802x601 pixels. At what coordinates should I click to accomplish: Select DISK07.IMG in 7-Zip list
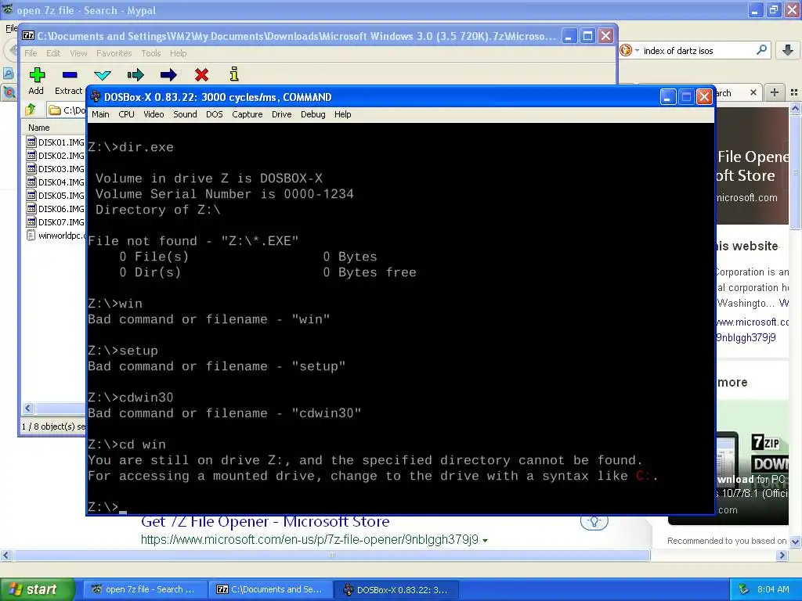56,221
